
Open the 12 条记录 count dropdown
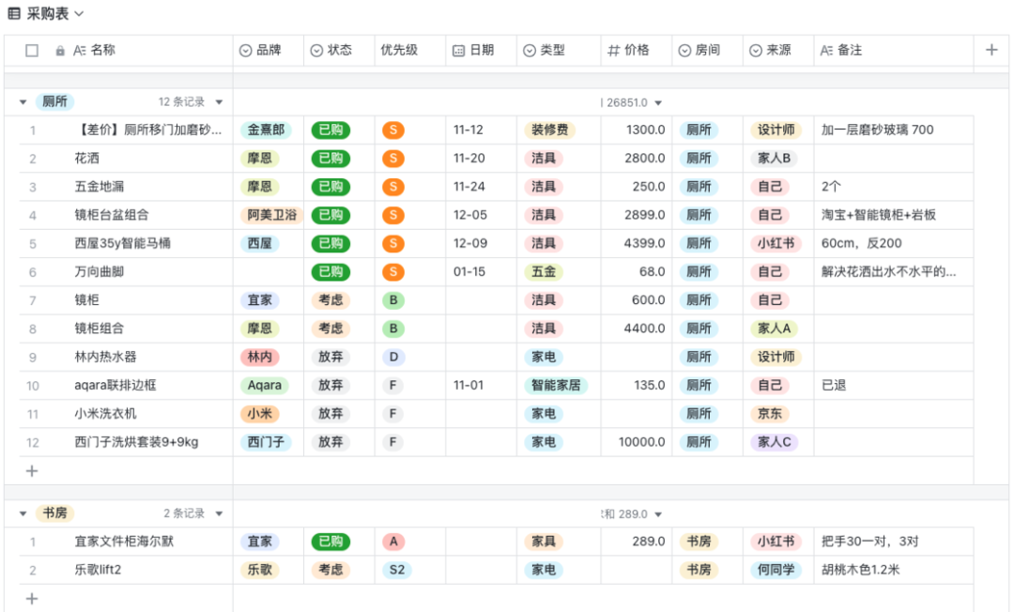coord(219,102)
